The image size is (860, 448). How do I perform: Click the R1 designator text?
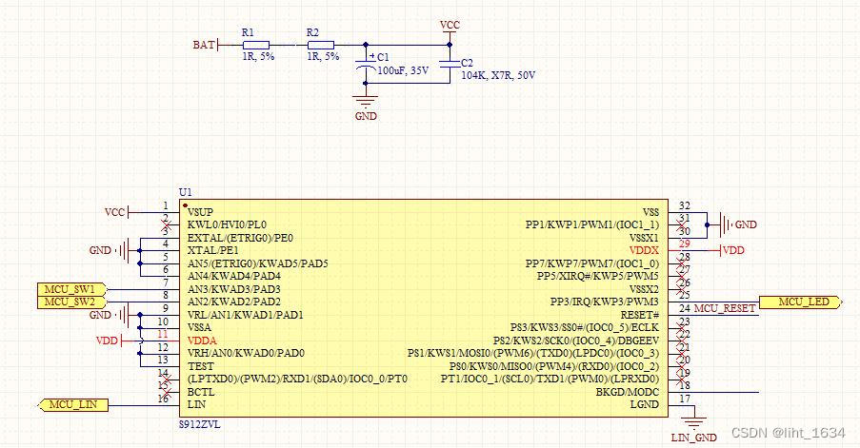pos(248,32)
